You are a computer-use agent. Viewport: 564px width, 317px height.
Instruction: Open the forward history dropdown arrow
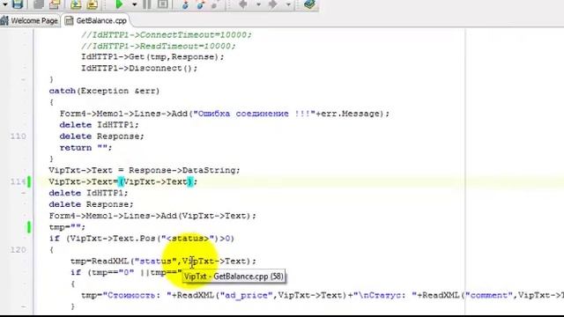coord(288,4)
